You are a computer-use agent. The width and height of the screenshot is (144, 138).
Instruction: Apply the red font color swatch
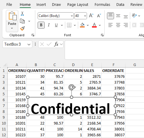click(x=94, y=25)
